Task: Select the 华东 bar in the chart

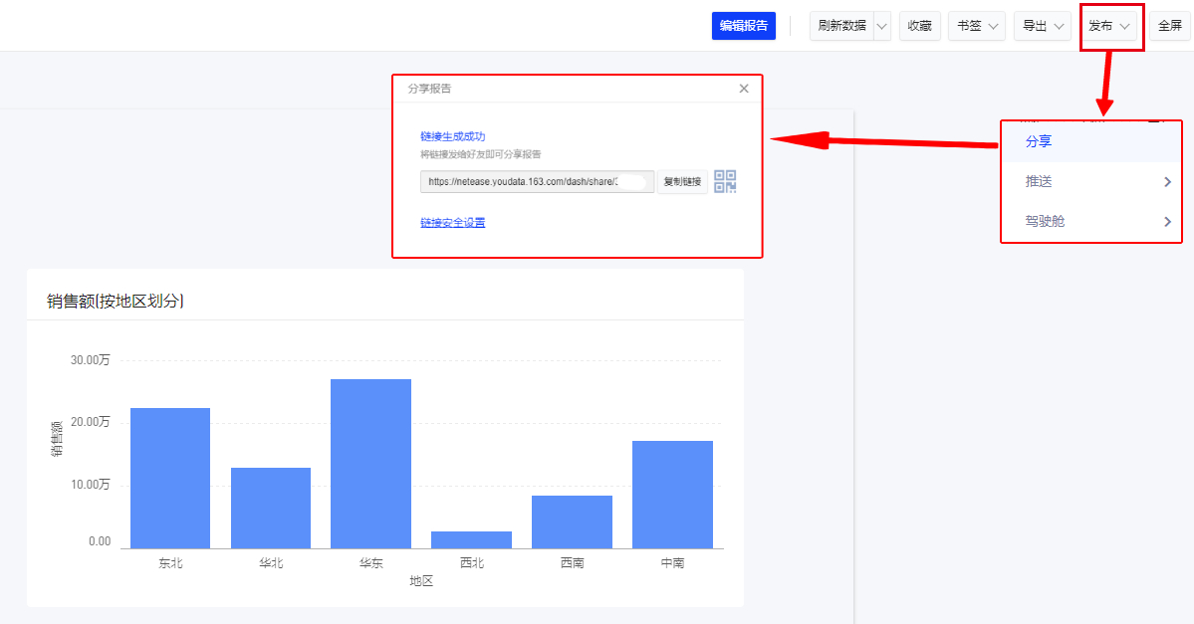Action: click(x=370, y=463)
